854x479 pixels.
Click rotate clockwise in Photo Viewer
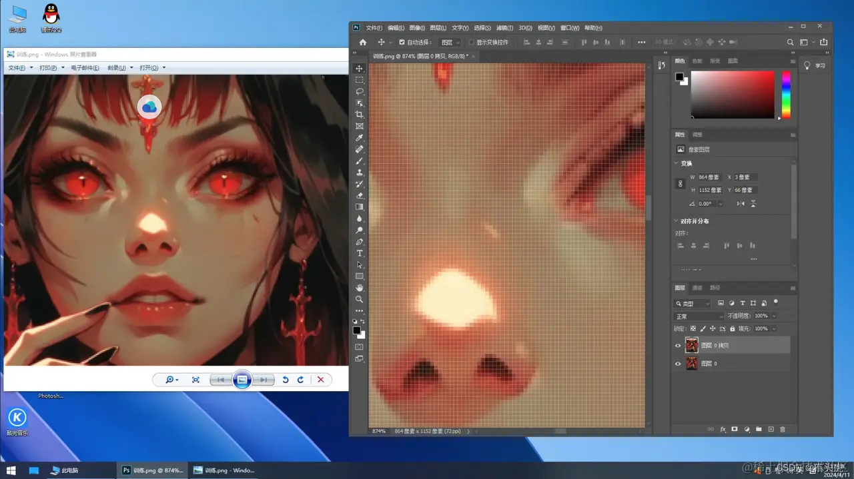click(x=300, y=380)
